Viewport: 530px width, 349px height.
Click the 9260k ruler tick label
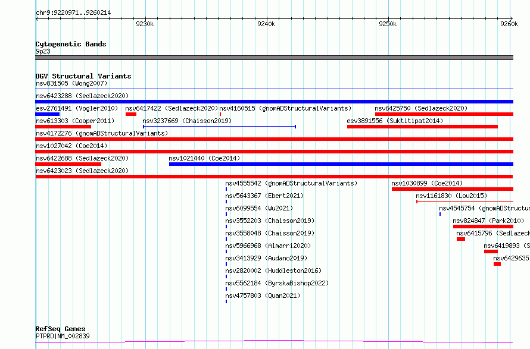[509, 24]
